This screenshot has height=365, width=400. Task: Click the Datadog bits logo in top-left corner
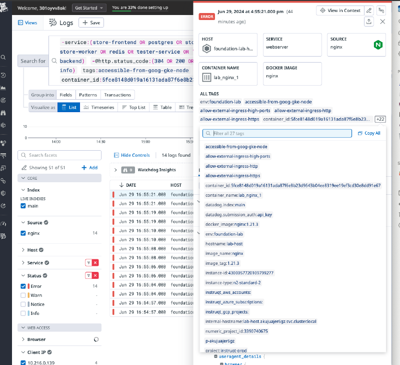[x=4, y=7]
